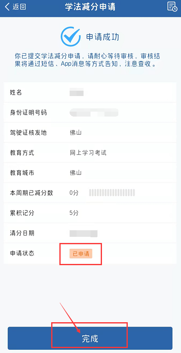Select the 清分日期 blurred date
The width and height of the screenshot is (181, 353).
tap(84, 234)
